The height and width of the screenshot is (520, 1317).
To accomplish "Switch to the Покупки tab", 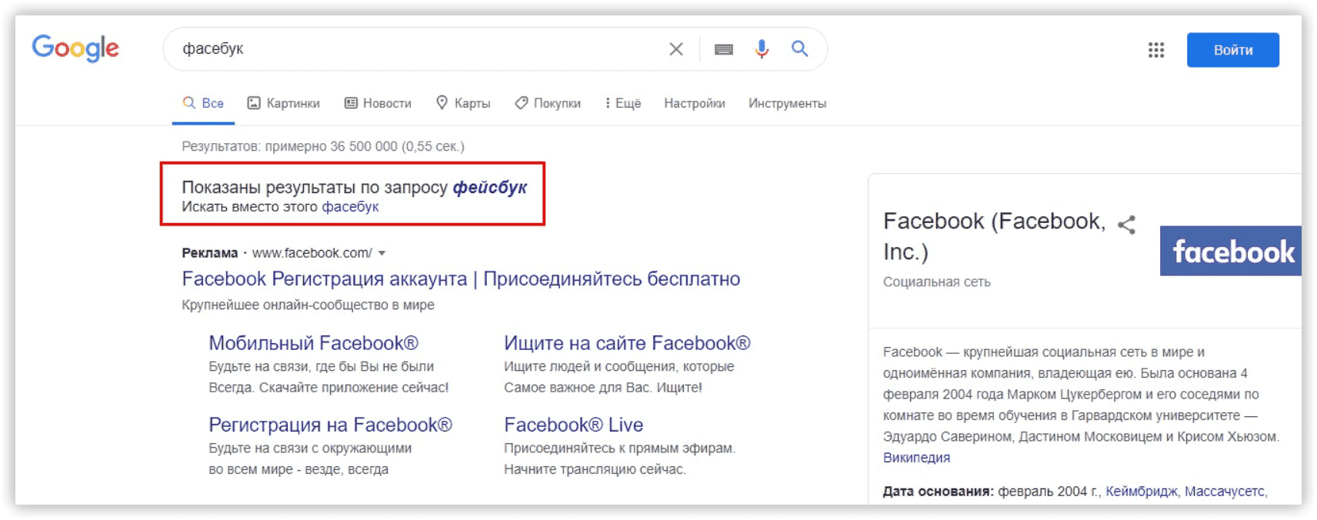I will click(x=548, y=103).
